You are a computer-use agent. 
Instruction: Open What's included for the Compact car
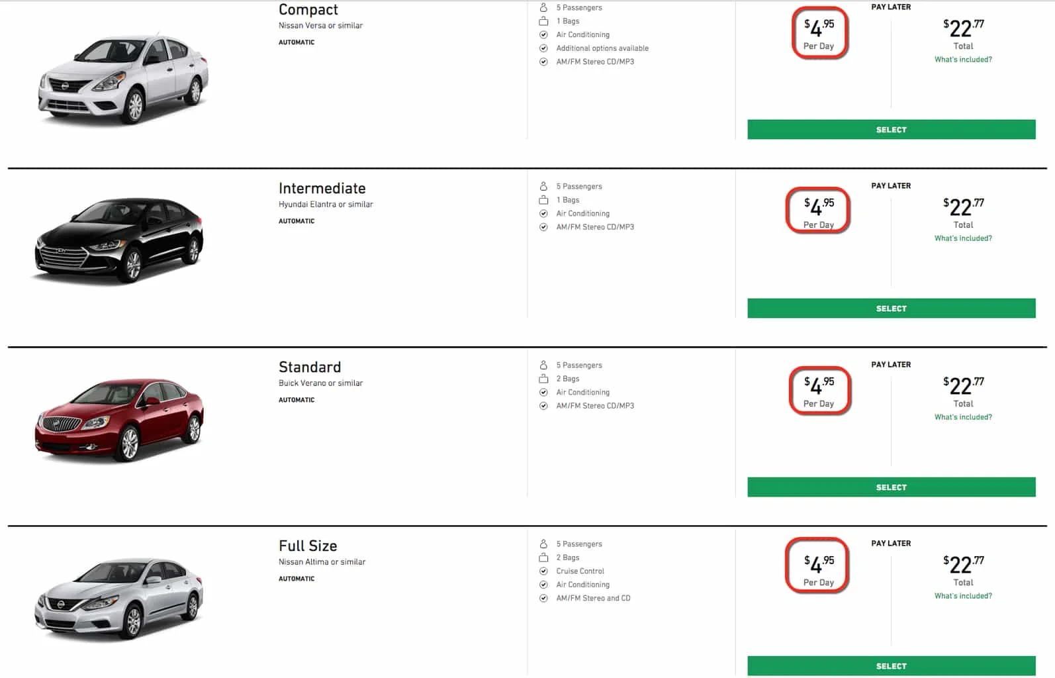pos(962,59)
